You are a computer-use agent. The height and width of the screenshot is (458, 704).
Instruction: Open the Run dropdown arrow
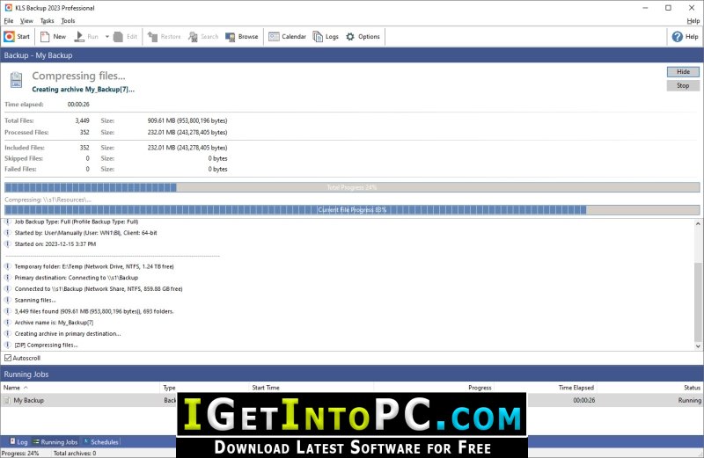106,37
